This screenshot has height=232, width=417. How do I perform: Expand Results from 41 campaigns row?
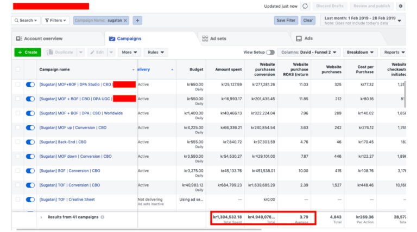coord(41,217)
